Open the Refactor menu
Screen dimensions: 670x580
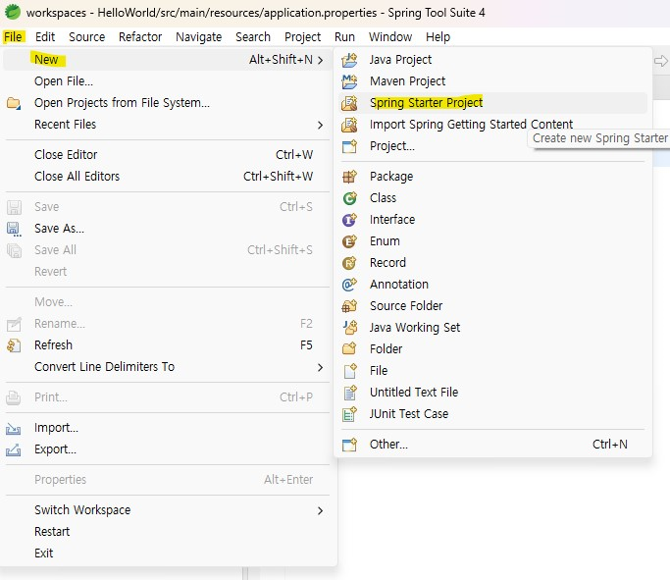140,36
